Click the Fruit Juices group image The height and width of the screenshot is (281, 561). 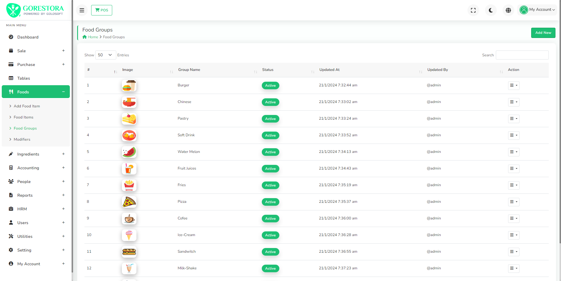129,169
